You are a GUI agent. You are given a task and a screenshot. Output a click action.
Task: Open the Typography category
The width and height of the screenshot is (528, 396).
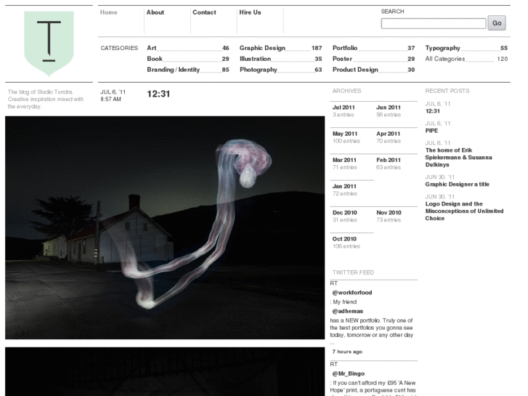(443, 48)
